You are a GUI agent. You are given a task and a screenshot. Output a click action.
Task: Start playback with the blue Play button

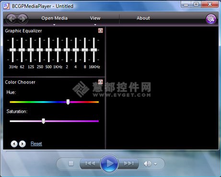point(109,164)
